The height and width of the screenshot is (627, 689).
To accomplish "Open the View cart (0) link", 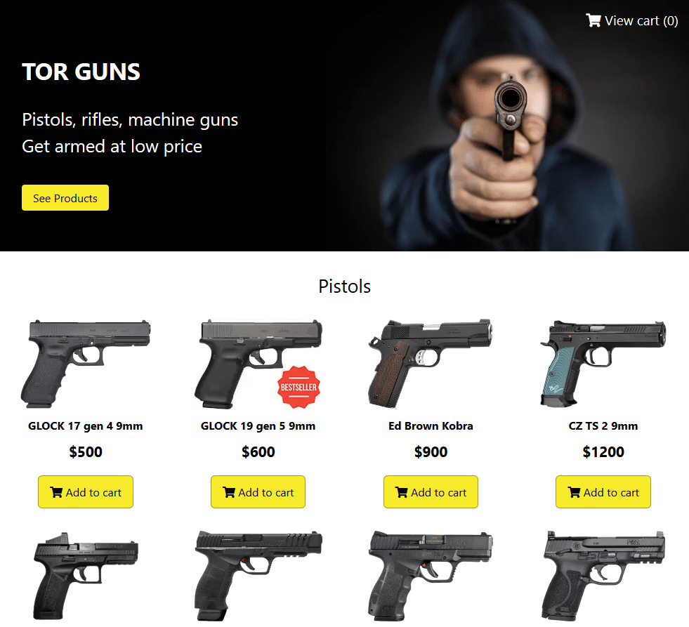I will point(632,20).
